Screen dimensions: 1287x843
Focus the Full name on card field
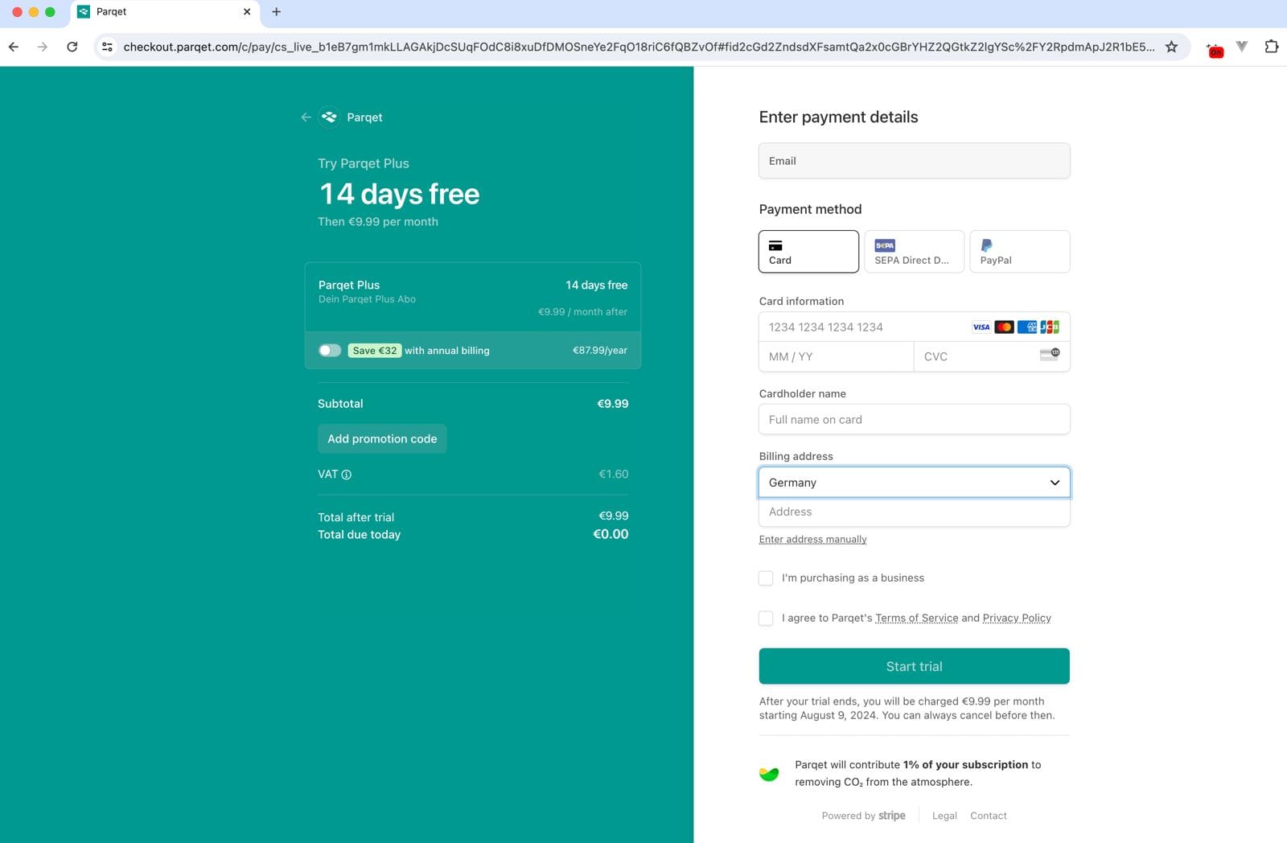pos(914,420)
